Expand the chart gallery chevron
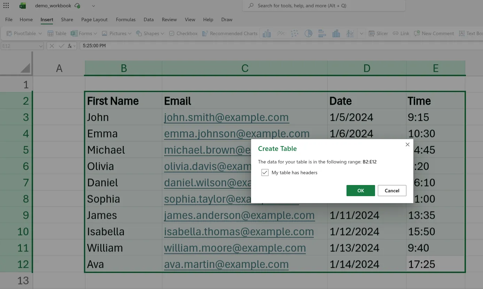Viewport: 483px width, 289px height. tap(361, 34)
